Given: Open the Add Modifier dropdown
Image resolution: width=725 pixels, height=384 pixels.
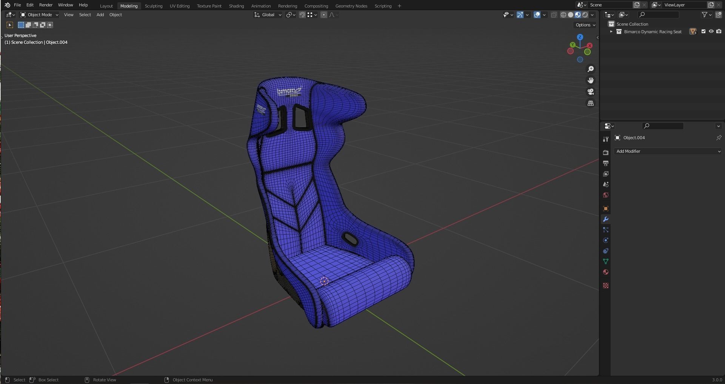Looking at the screenshot, I should click(668, 151).
